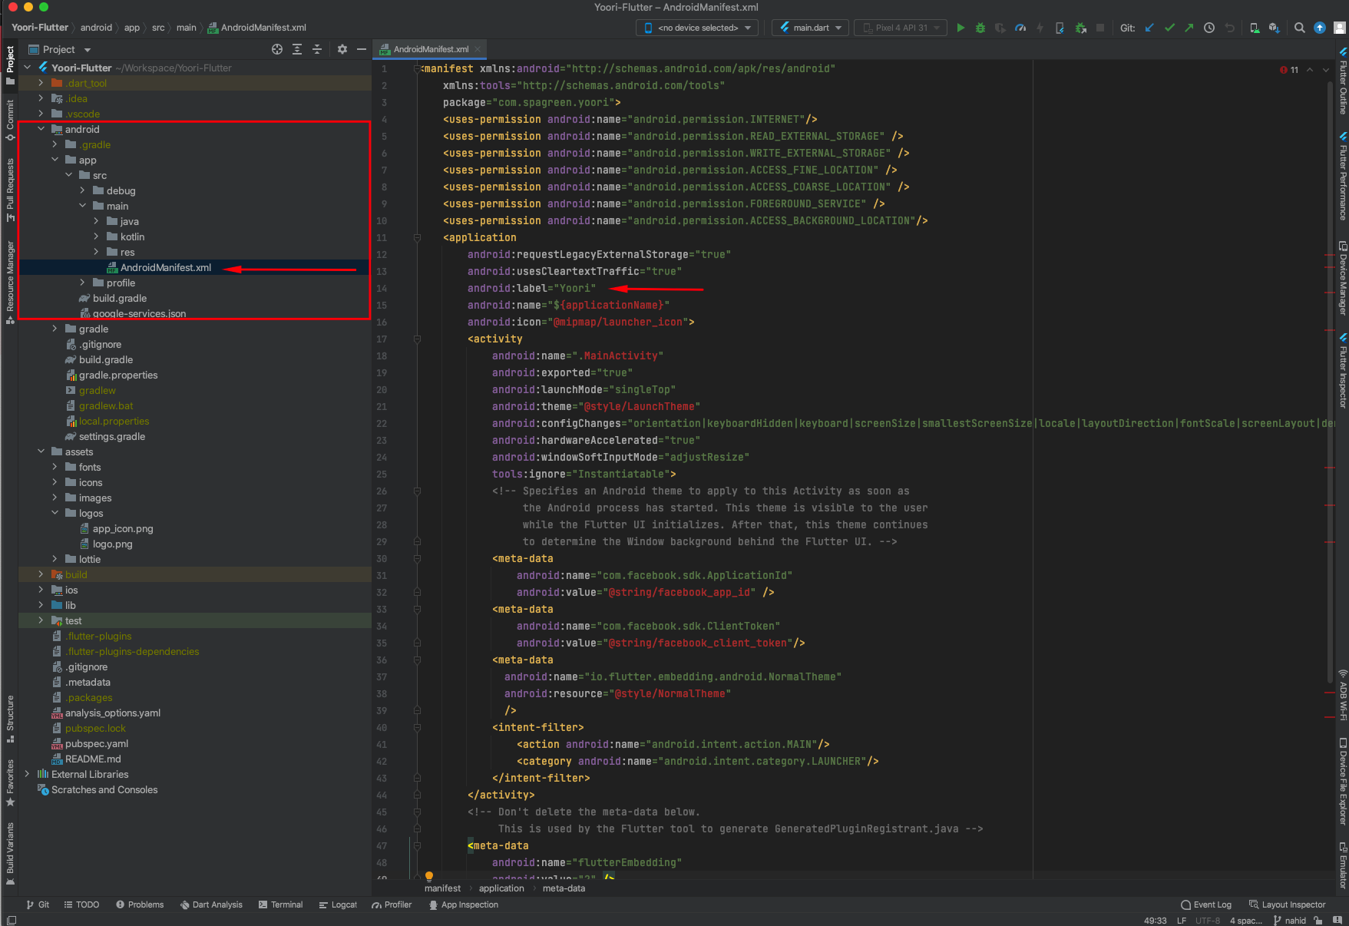Run the app with the green play icon
The width and height of the screenshot is (1349, 926).
pos(961,28)
